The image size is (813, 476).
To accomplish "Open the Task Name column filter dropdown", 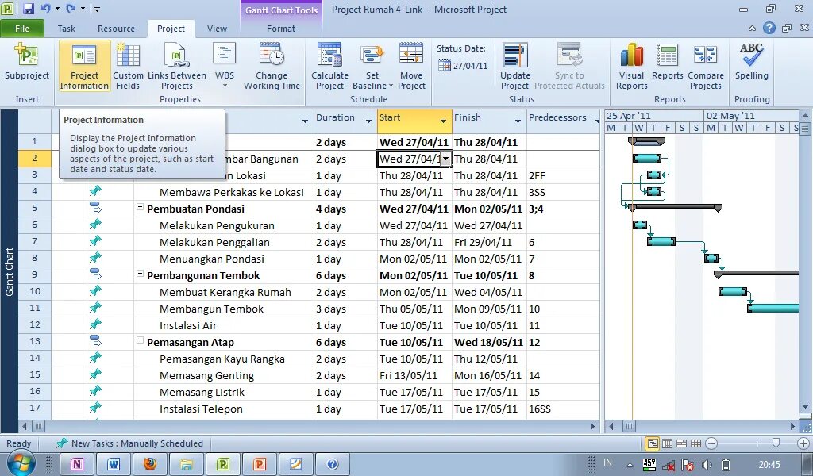I will (305, 121).
